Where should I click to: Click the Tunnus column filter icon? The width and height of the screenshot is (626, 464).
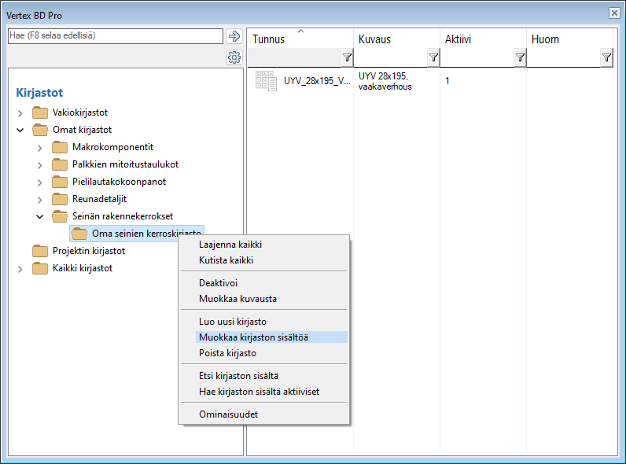coord(347,57)
